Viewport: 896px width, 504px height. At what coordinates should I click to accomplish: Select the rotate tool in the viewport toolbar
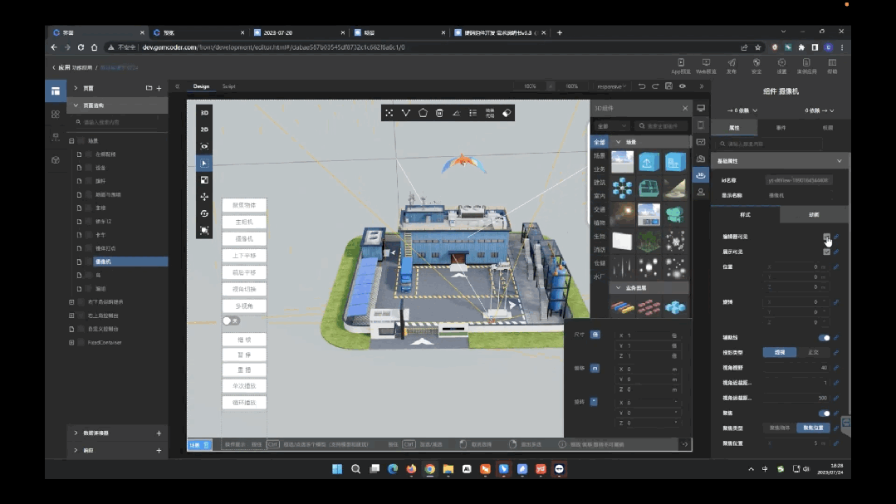204,213
